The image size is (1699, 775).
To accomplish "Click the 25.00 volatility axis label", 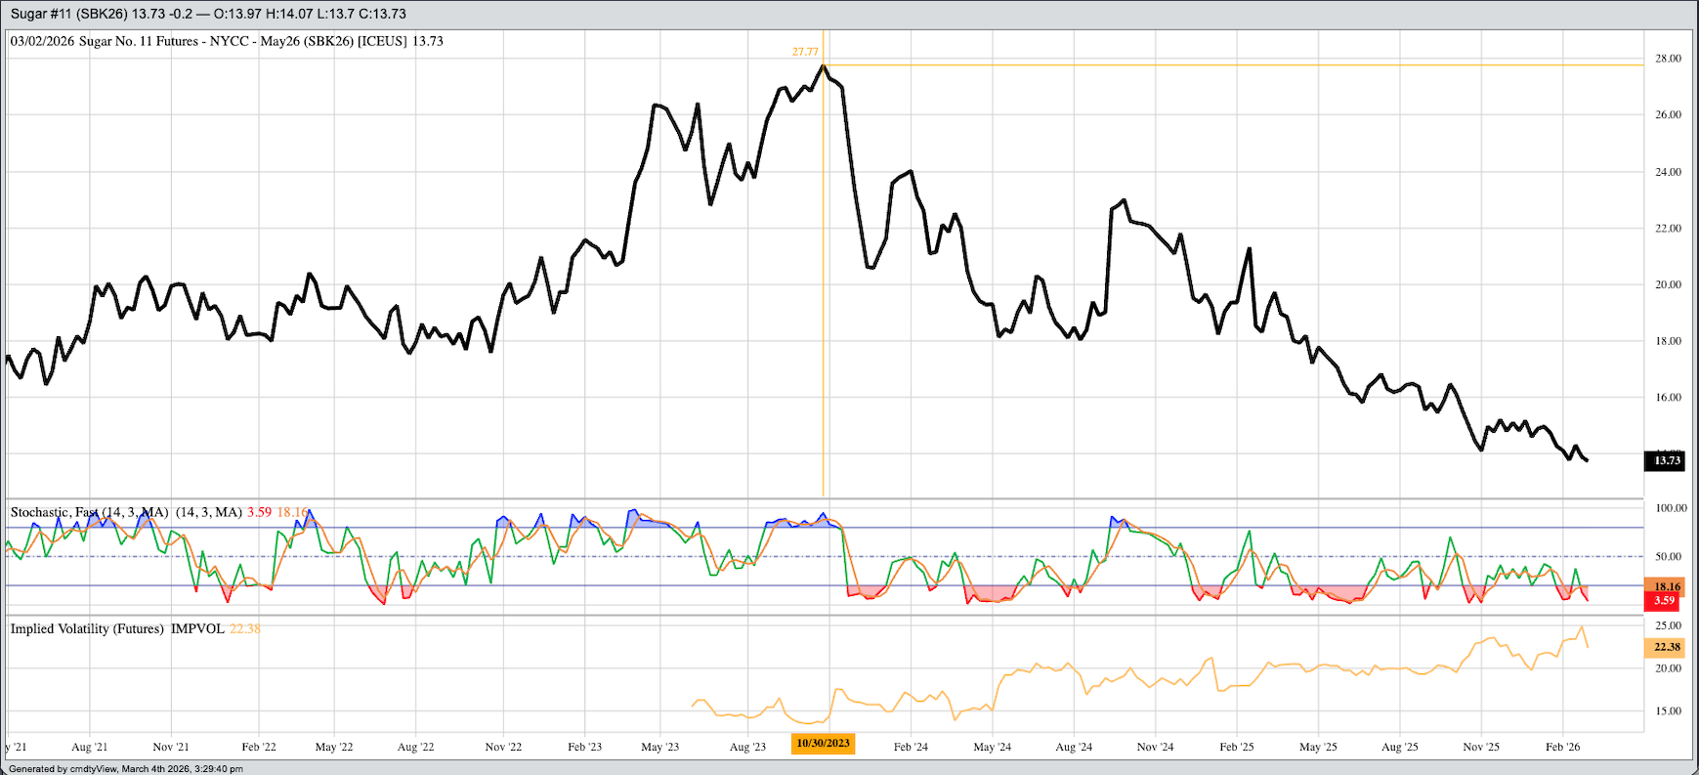I will coord(1668,625).
